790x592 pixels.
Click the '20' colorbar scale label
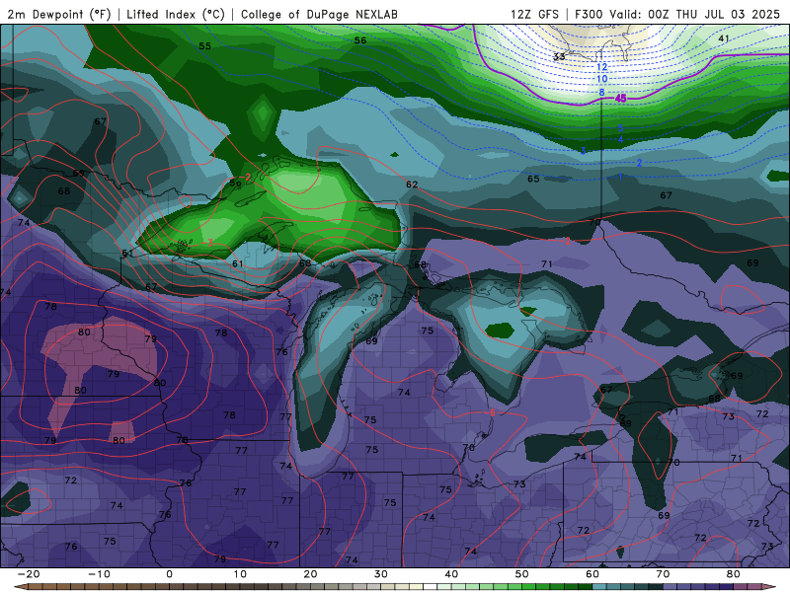[310, 574]
